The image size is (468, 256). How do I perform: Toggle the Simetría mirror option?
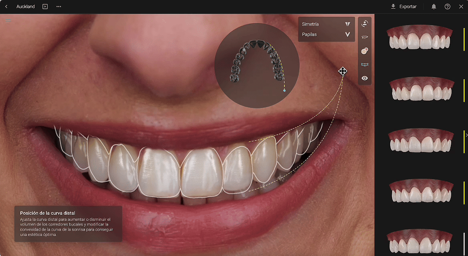click(327, 24)
